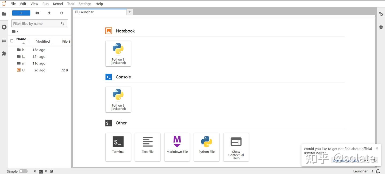
Task: Click the Other section terminal icon
Action: coord(109,123)
